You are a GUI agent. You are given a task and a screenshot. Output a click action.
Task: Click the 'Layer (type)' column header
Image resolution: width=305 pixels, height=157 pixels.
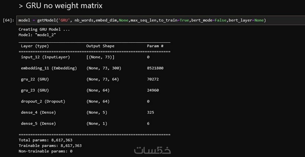point(35,46)
